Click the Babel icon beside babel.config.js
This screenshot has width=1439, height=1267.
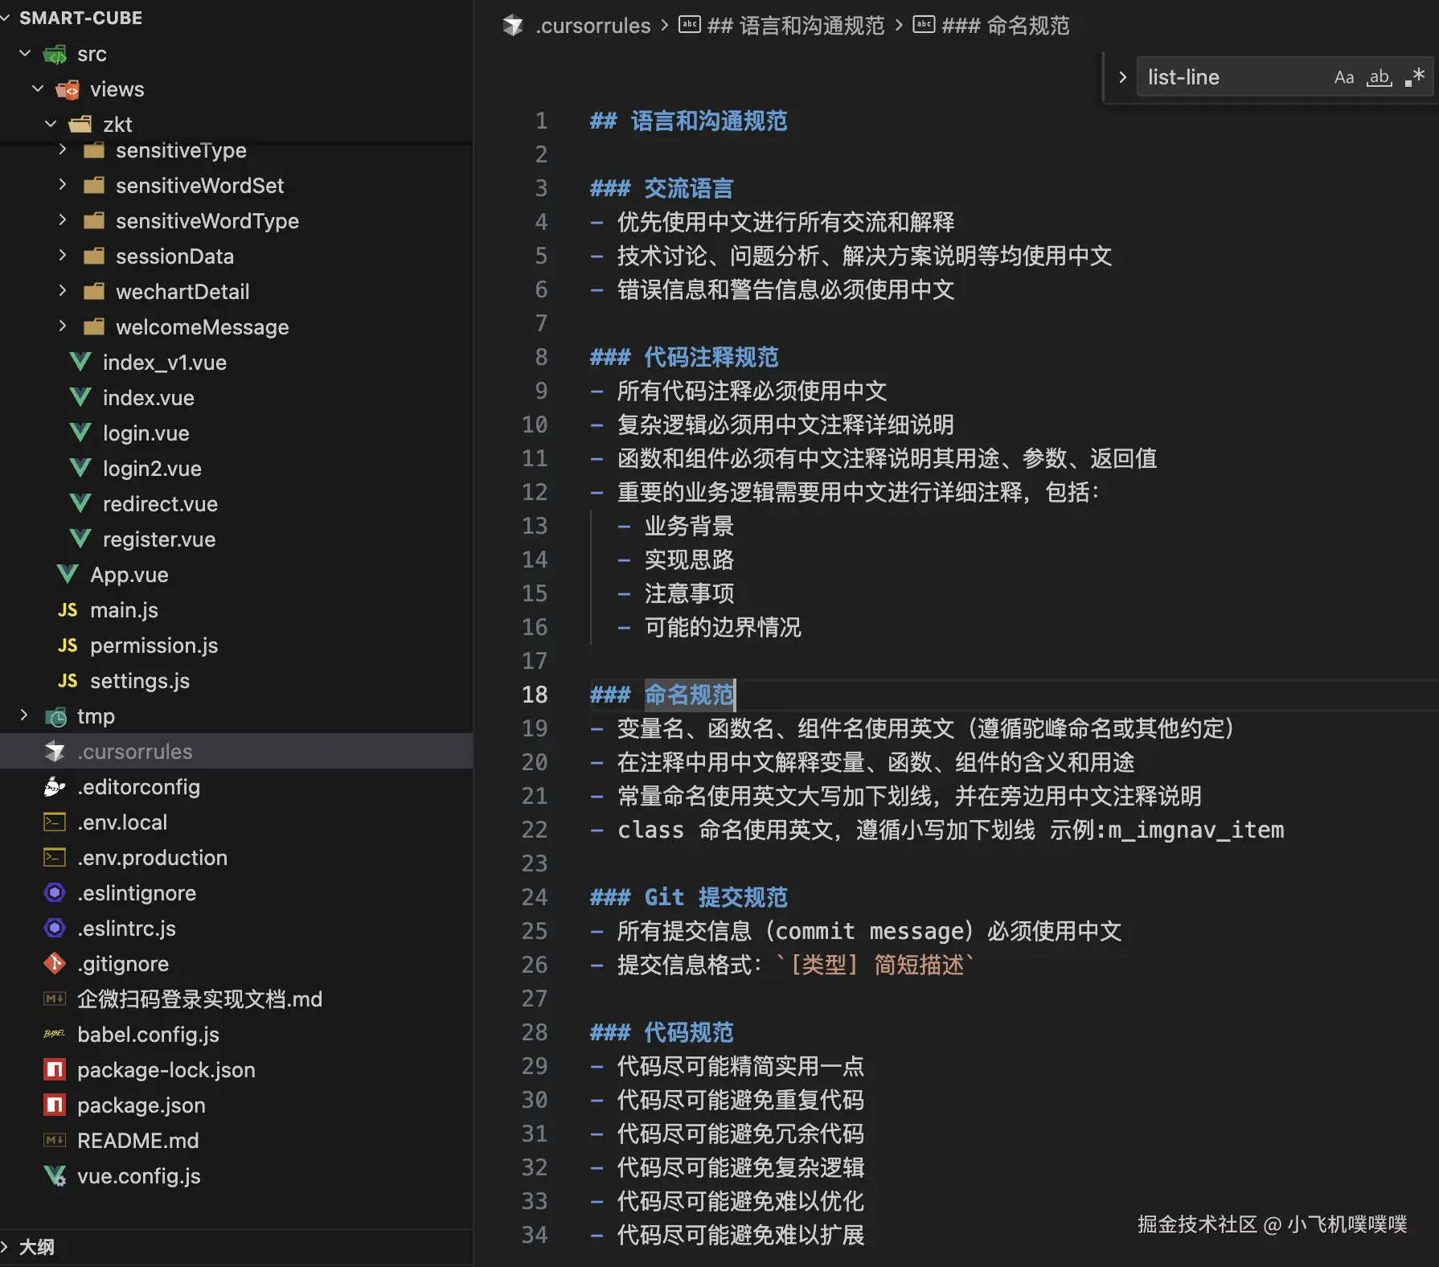[55, 1034]
